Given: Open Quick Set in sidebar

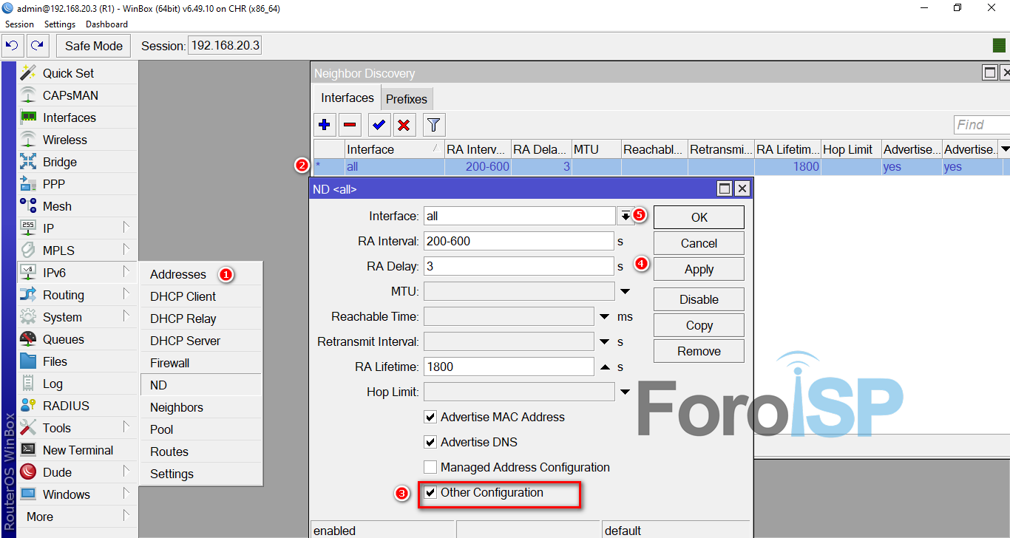Looking at the screenshot, I should click(68, 73).
